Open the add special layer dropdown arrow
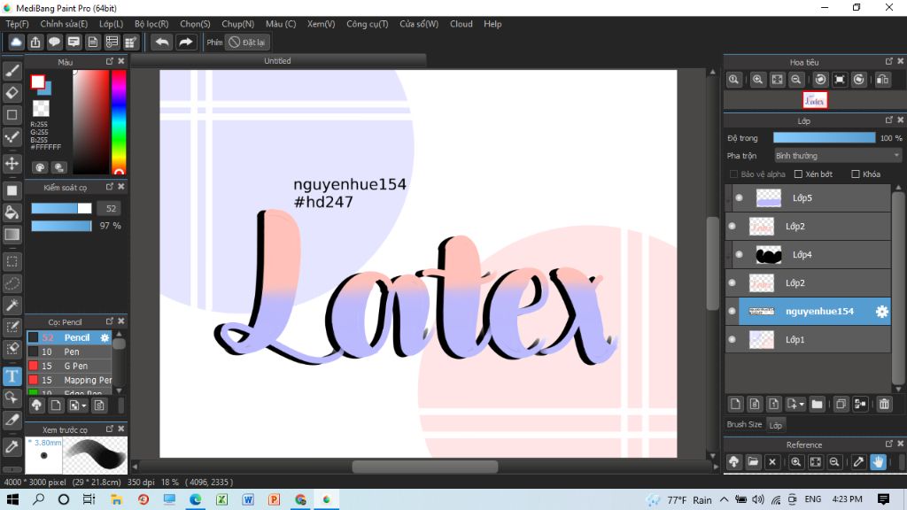 coord(801,405)
